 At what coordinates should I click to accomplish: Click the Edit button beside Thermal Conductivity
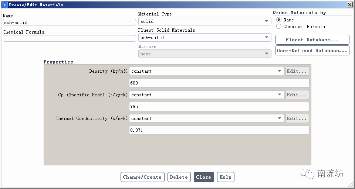[x=297, y=118]
